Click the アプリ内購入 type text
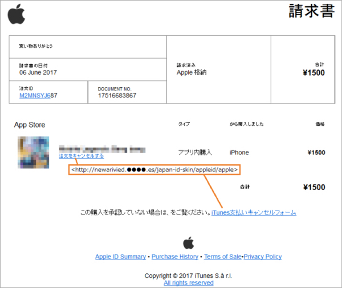 [x=195, y=153]
